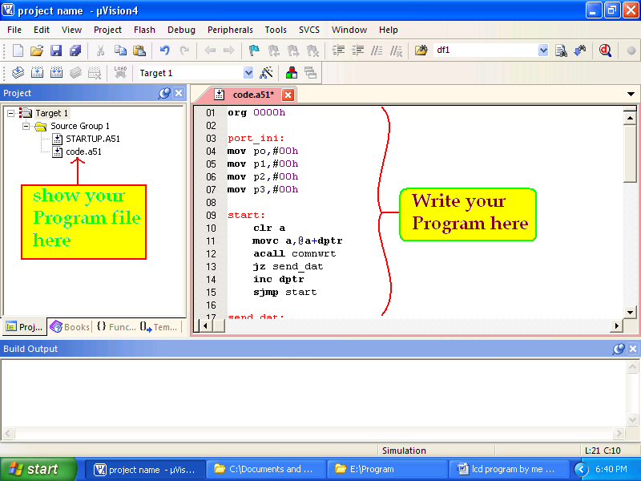
Task: Open the Peripherals menu
Action: [x=230, y=30]
